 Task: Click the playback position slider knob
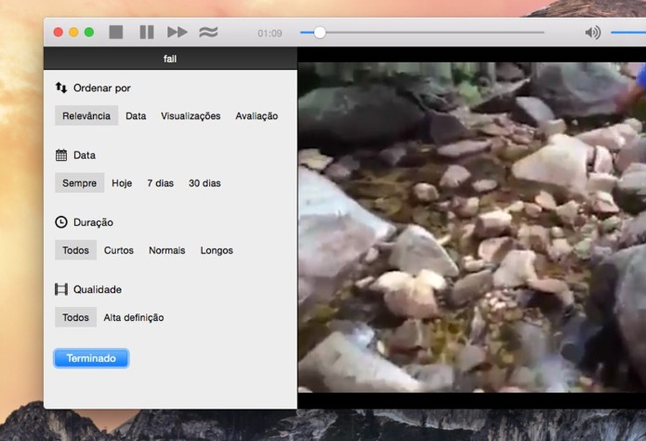[x=320, y=32]
